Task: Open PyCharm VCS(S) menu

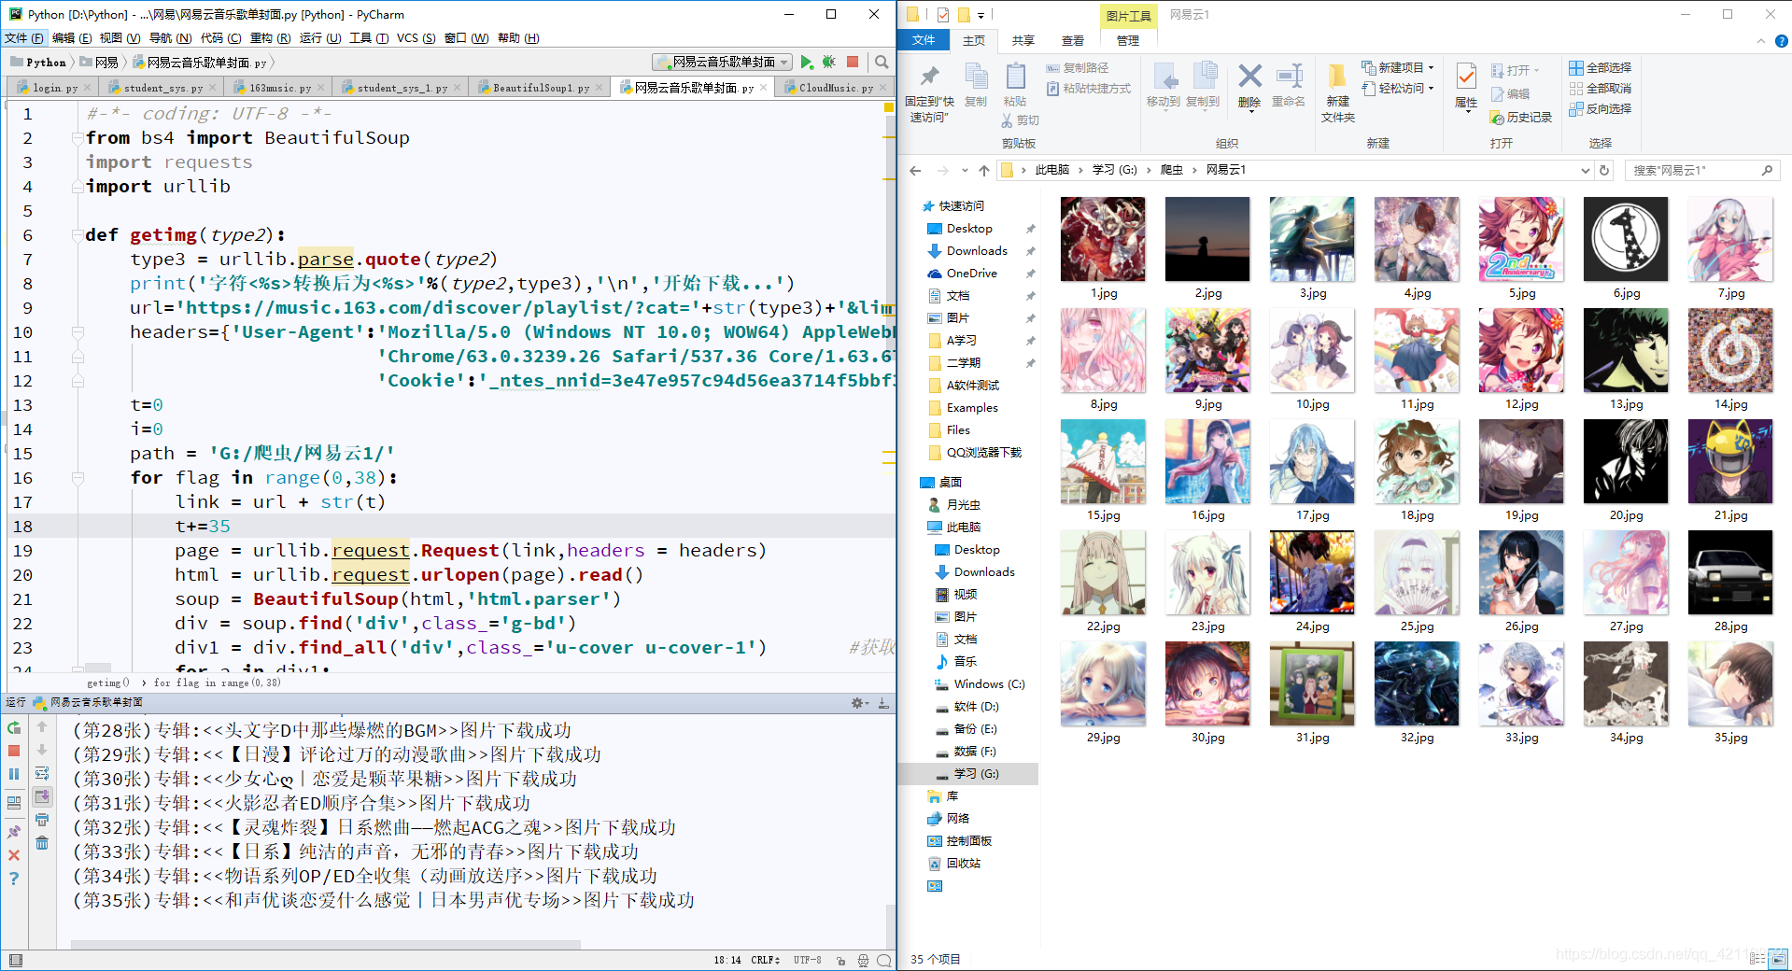Action: (x=416, y=38)
